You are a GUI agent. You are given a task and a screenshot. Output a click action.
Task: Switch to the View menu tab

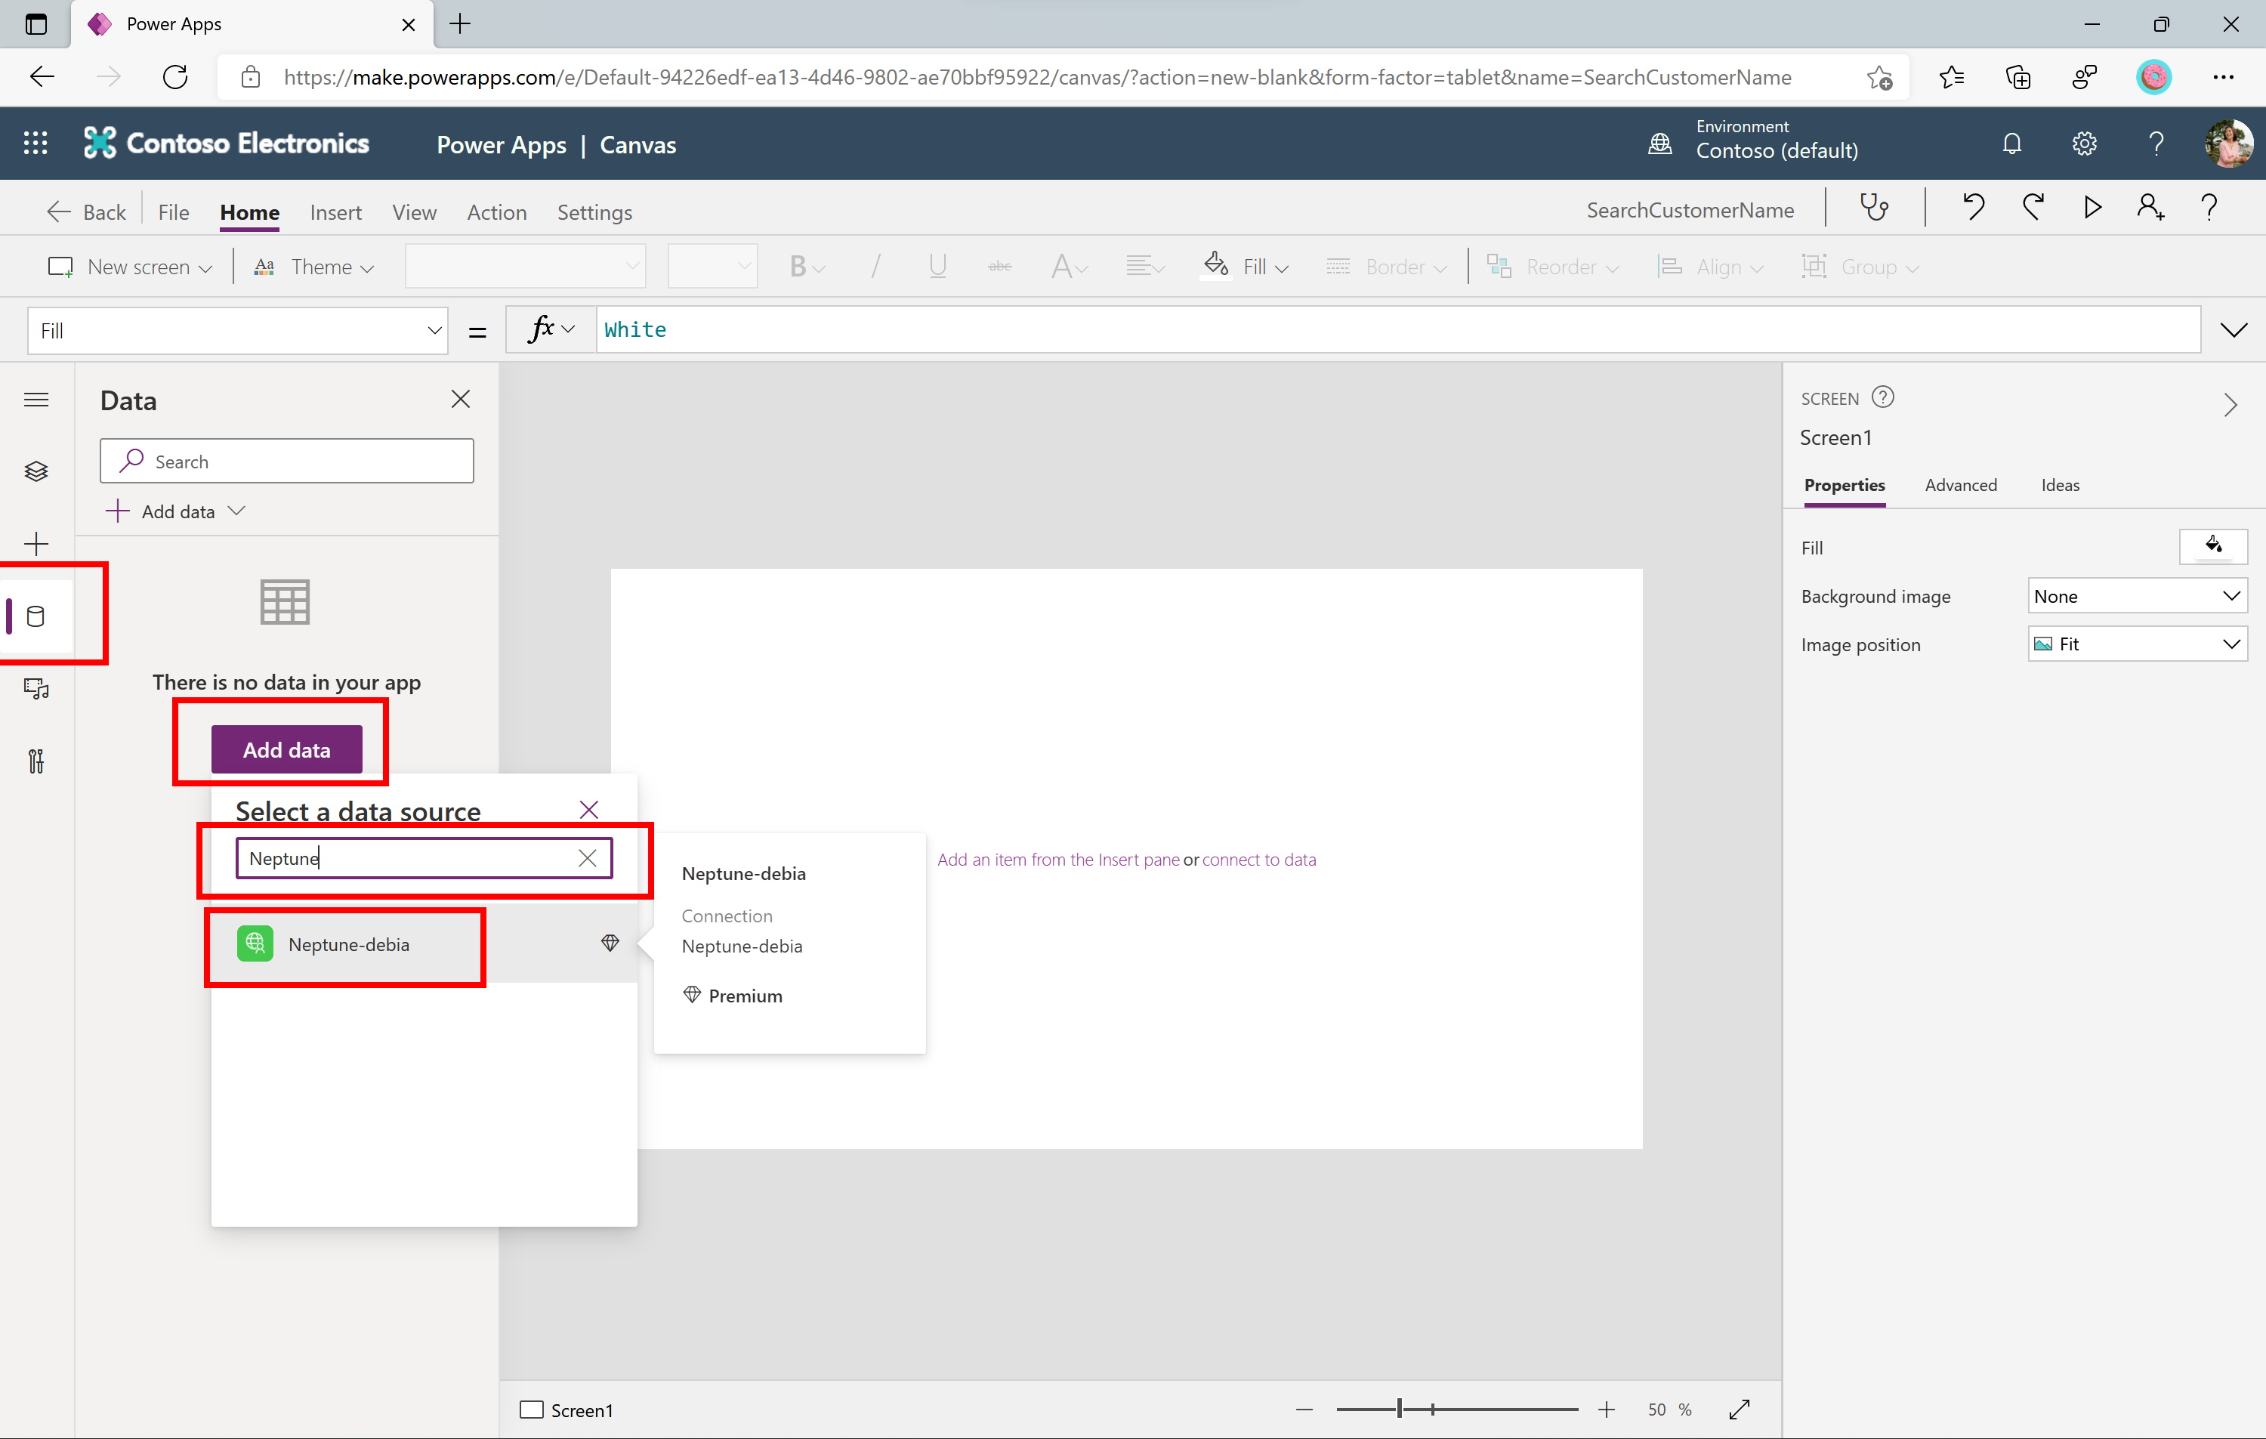[x=414, y=212]
